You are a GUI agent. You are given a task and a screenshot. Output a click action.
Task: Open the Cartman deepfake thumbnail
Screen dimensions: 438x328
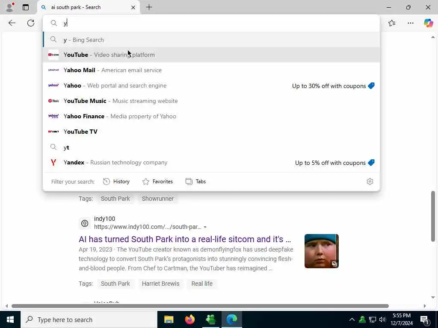point(322,251)
